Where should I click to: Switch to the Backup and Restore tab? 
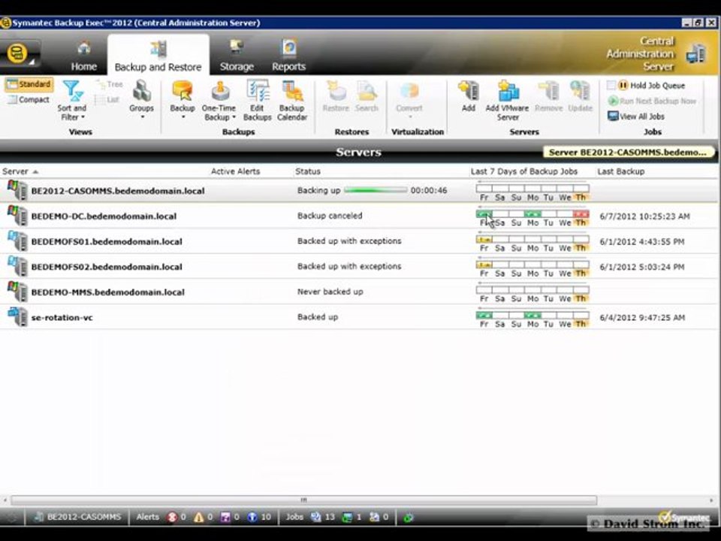[x=158, y=56]
